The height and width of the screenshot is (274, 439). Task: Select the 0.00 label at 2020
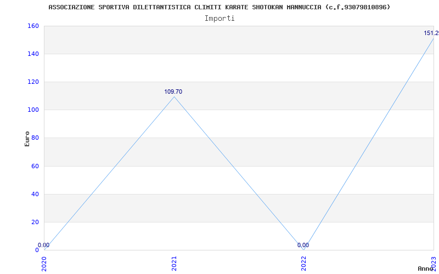[44, 245]
